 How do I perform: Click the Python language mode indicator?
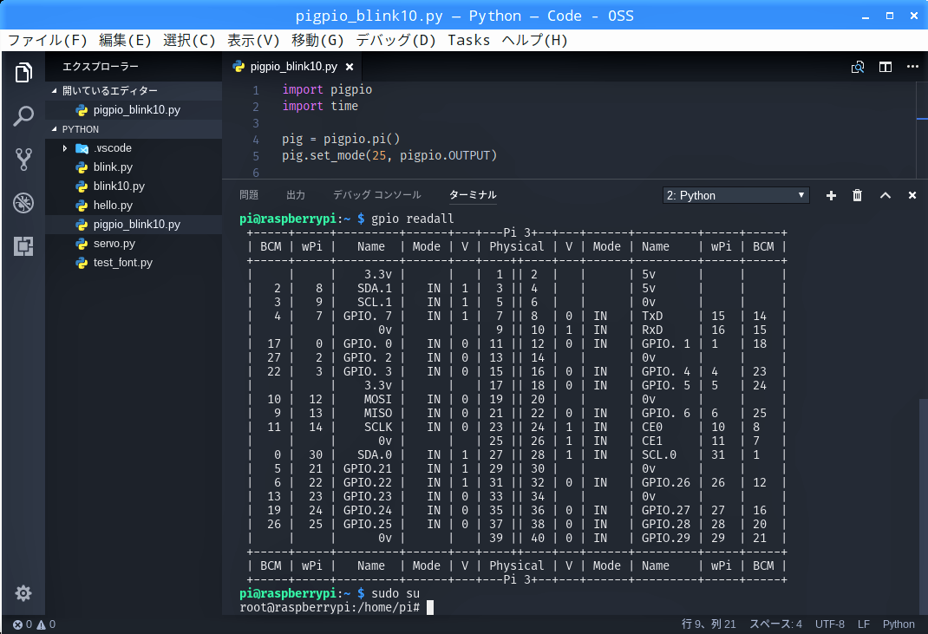click(x=899, y=624)
